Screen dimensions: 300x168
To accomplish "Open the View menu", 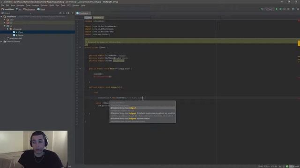I will (x=13, y=6).
